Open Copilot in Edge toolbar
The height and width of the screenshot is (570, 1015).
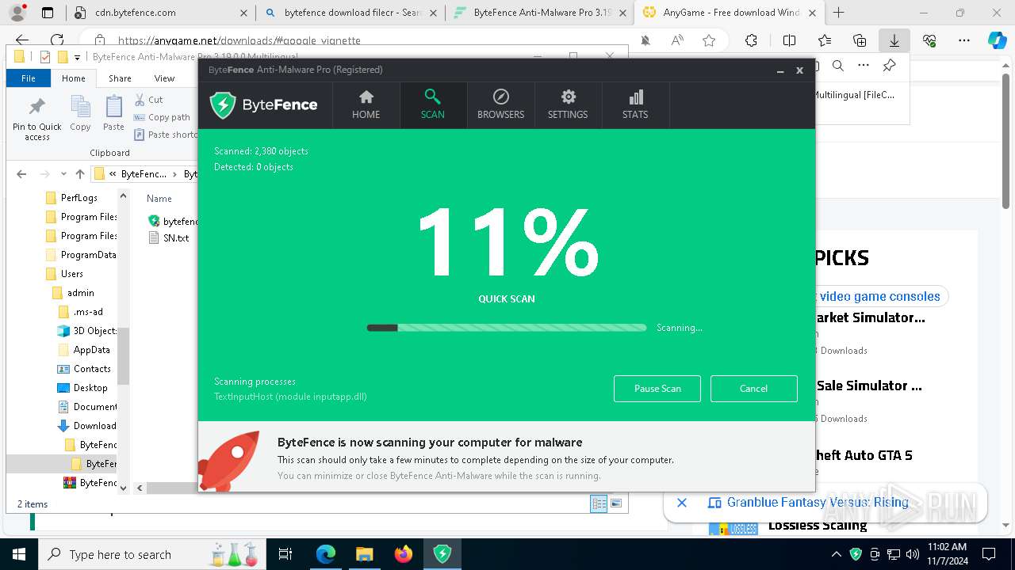click(997, 40)
